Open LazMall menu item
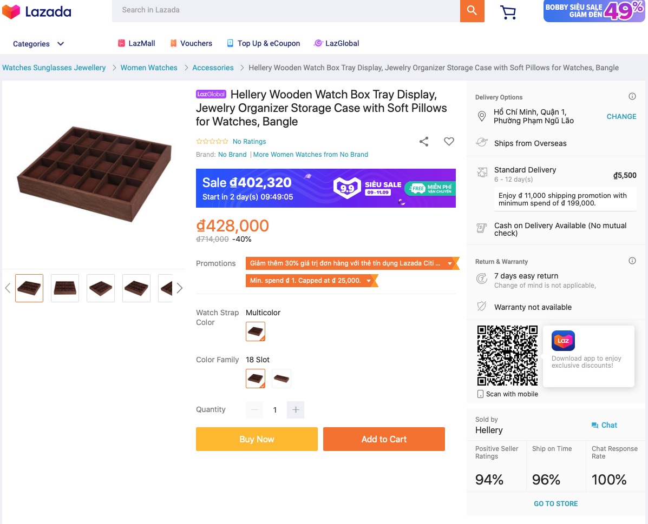648x524 pixels. 136,43
